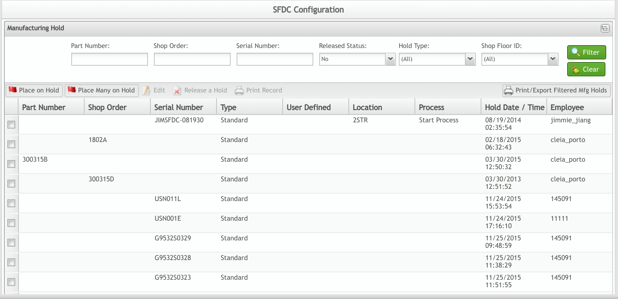Click serial number JIMSFDC-081930 cell

click(179, 120)
